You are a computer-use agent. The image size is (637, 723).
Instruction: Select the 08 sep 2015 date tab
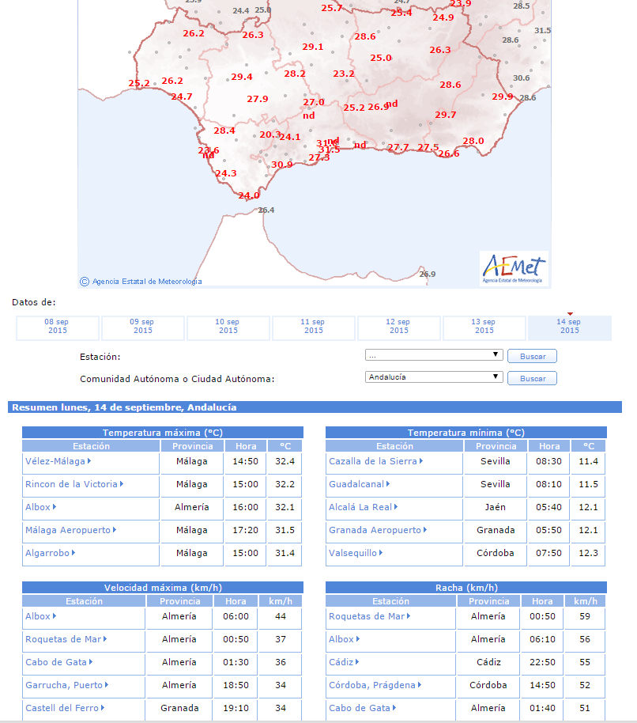58,327
